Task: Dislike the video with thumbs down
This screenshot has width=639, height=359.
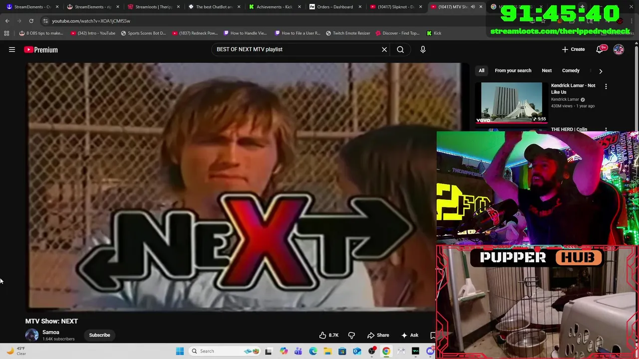Action: point(351,335)
